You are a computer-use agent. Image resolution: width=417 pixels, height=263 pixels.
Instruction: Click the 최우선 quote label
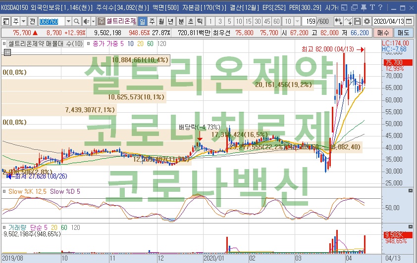coord(221,33)
